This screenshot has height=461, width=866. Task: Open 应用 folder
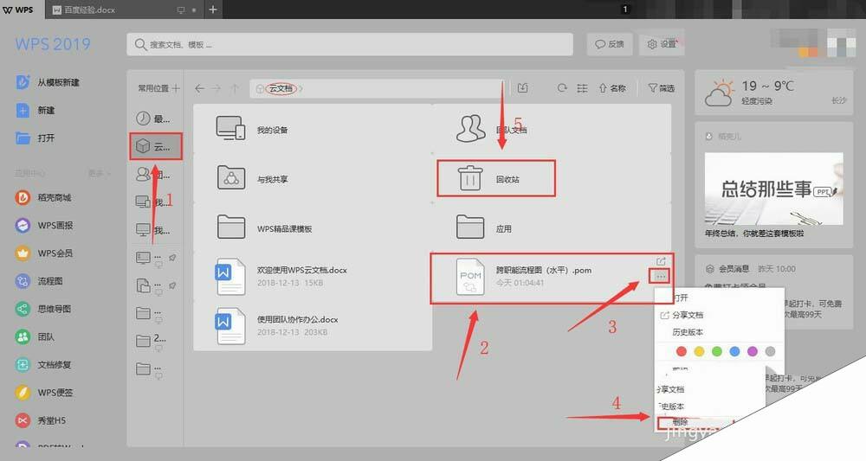(x=551, y=228)
